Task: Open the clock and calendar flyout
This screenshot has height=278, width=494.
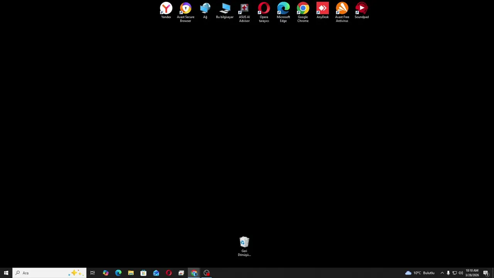Action: tap(472, 273)
